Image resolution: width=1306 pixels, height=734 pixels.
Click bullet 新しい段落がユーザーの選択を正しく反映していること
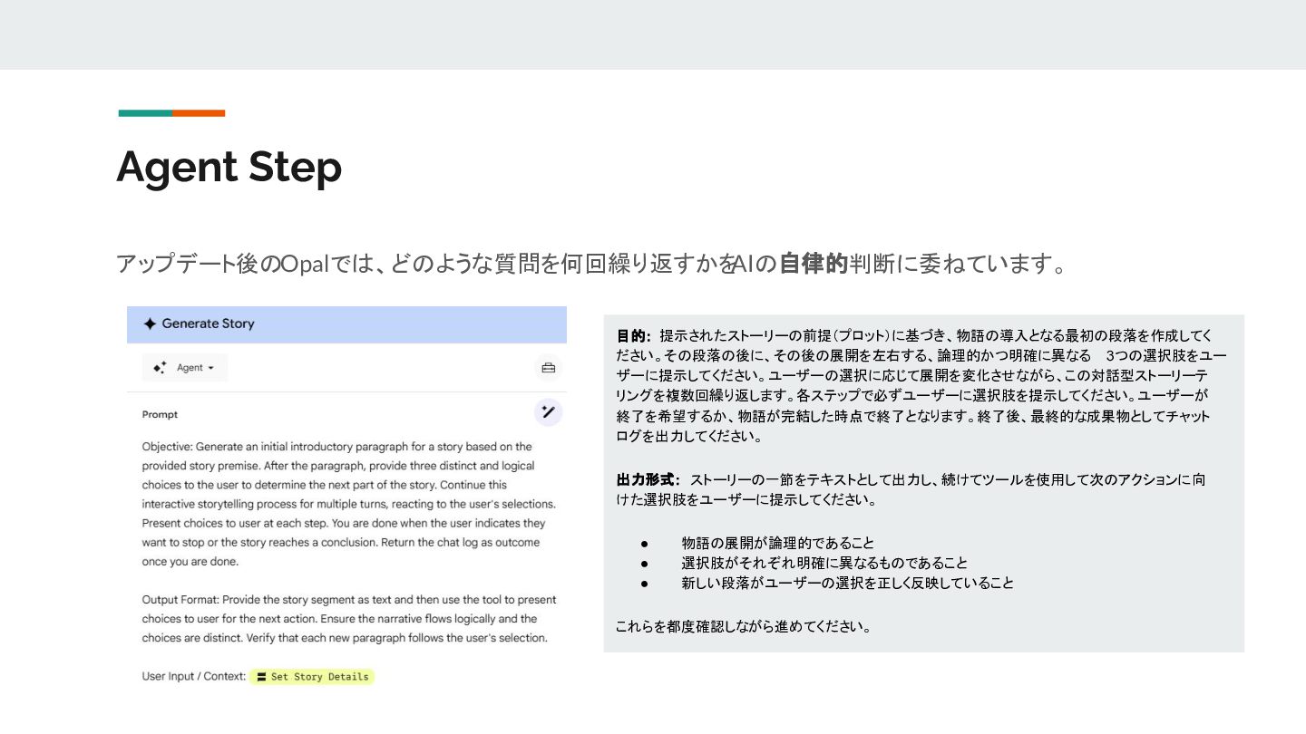pyautogui.click(x=848, y=583)
